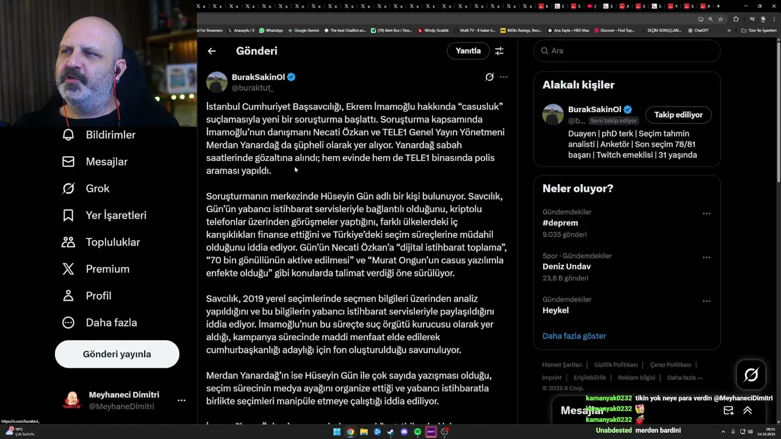Viewport: 781px width, 439px height.
Task: Open Spotify from the taskbar
Action: [x=417, y=432]
